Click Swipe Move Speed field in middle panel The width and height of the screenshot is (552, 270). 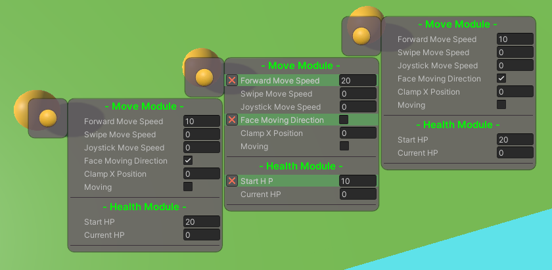pyautogui.click(x=358, y=94)
